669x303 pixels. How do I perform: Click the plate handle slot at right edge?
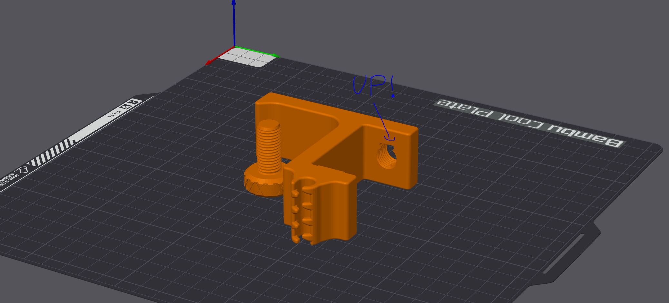[563, 254]
